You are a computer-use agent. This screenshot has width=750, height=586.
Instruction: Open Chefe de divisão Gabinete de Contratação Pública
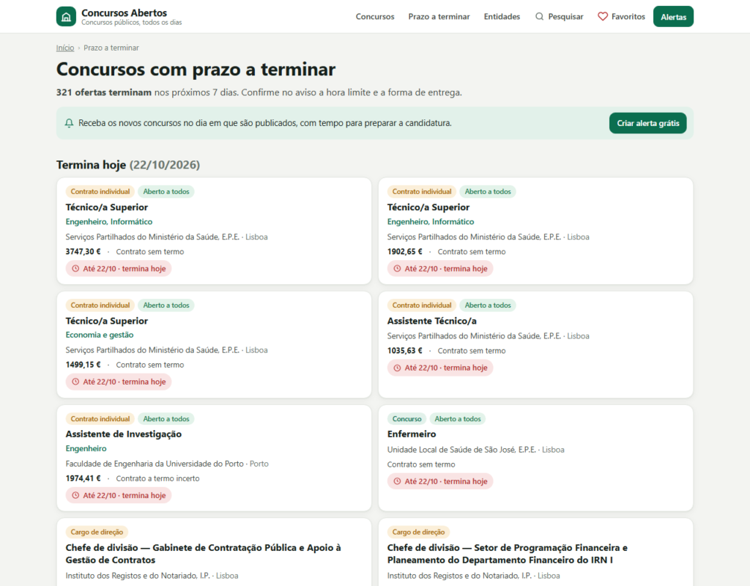click(x=204, y=554)
